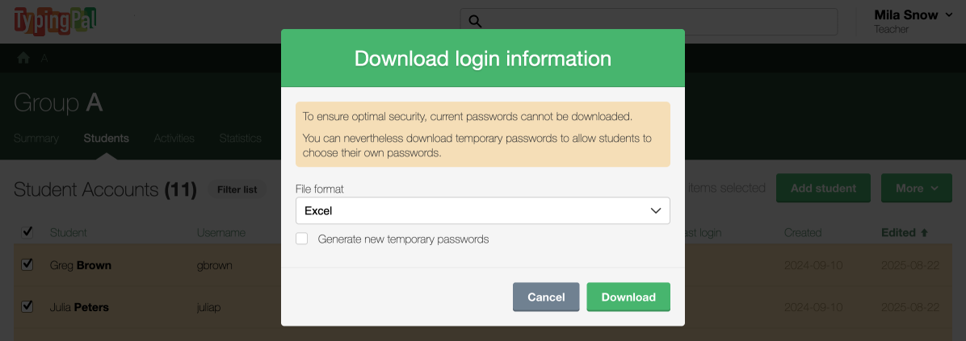This screenshot has width=966, height=341.
Task: Enable Generate new temporary passwords checkbox
Action: [302, 239]
